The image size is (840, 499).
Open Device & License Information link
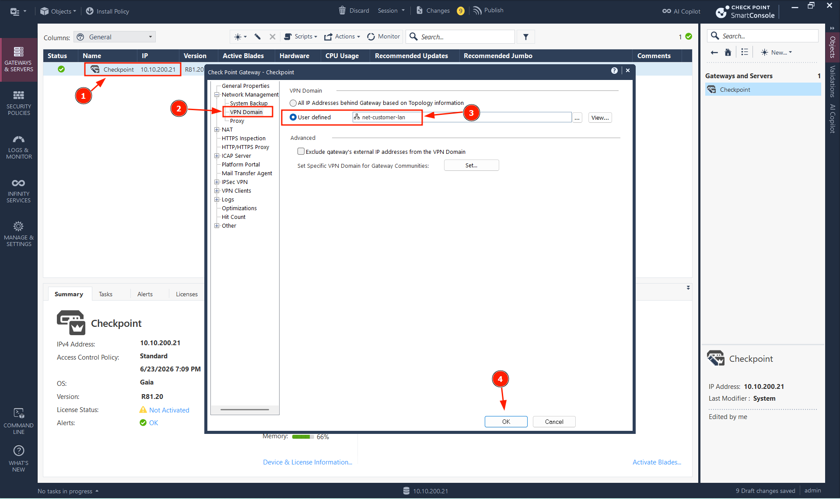click(x=308, y=462)
